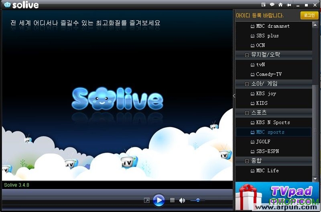321x212 pixels.
Task: Click the TV icon beside KBS joy
Action: [x=253, y=94]
